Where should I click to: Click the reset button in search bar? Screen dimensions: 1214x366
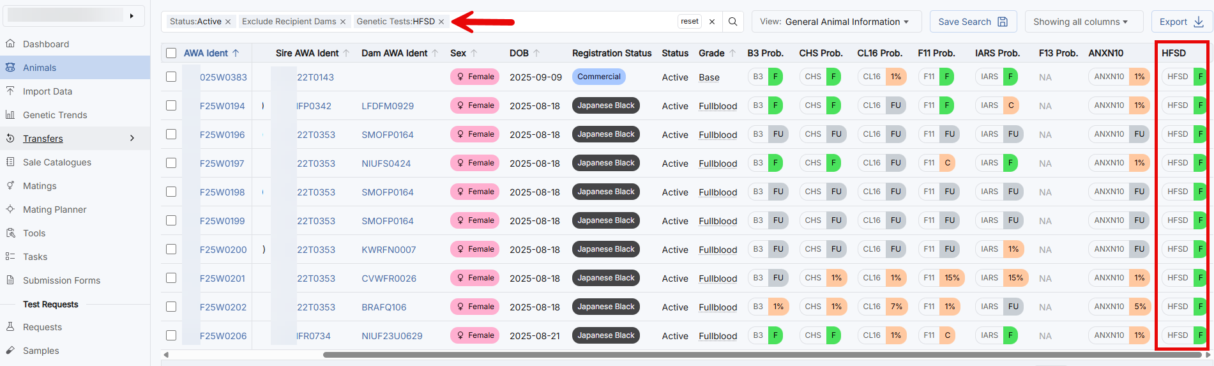(690, 22)
